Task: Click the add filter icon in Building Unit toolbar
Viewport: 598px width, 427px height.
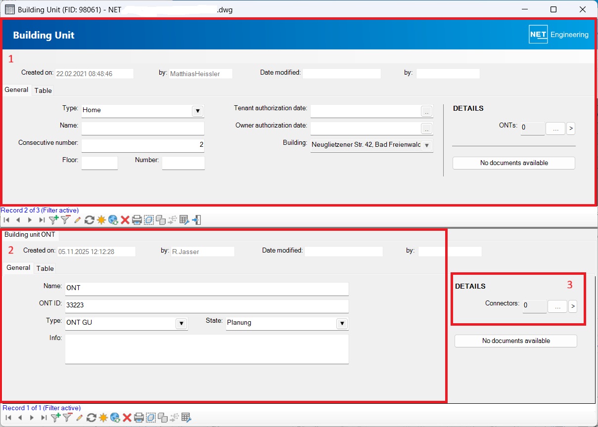Action: [54, 220]
